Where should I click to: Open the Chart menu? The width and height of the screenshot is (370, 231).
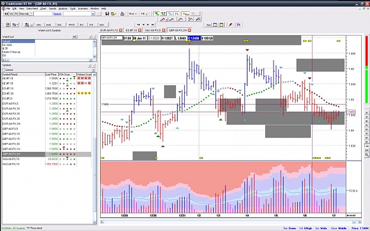click(x=43, y=8)
